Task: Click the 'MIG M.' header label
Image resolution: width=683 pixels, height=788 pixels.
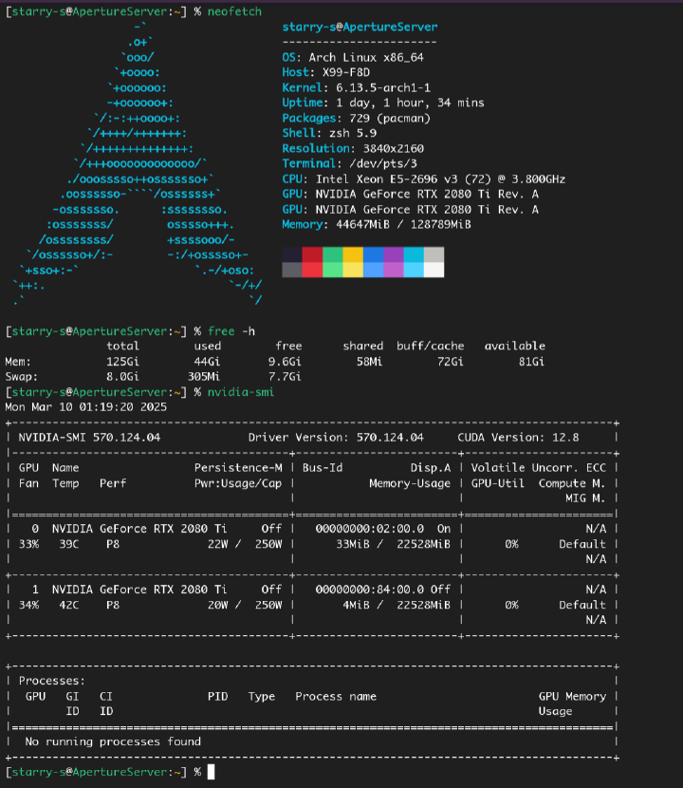Action: [585, 498]
